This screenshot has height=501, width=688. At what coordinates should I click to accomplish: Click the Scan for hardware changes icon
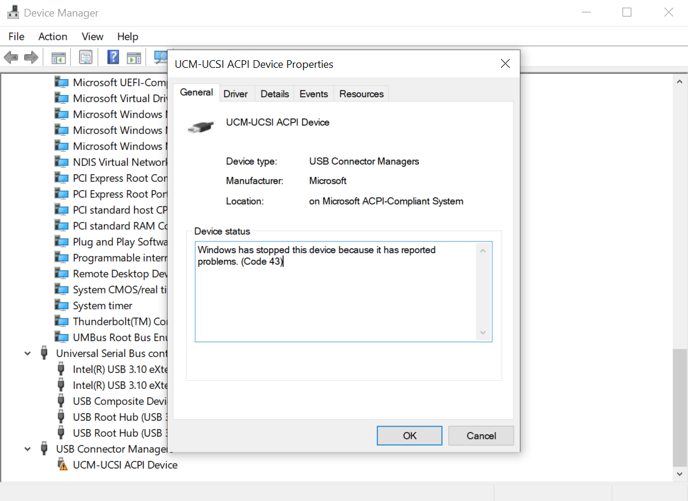[159, 57]
